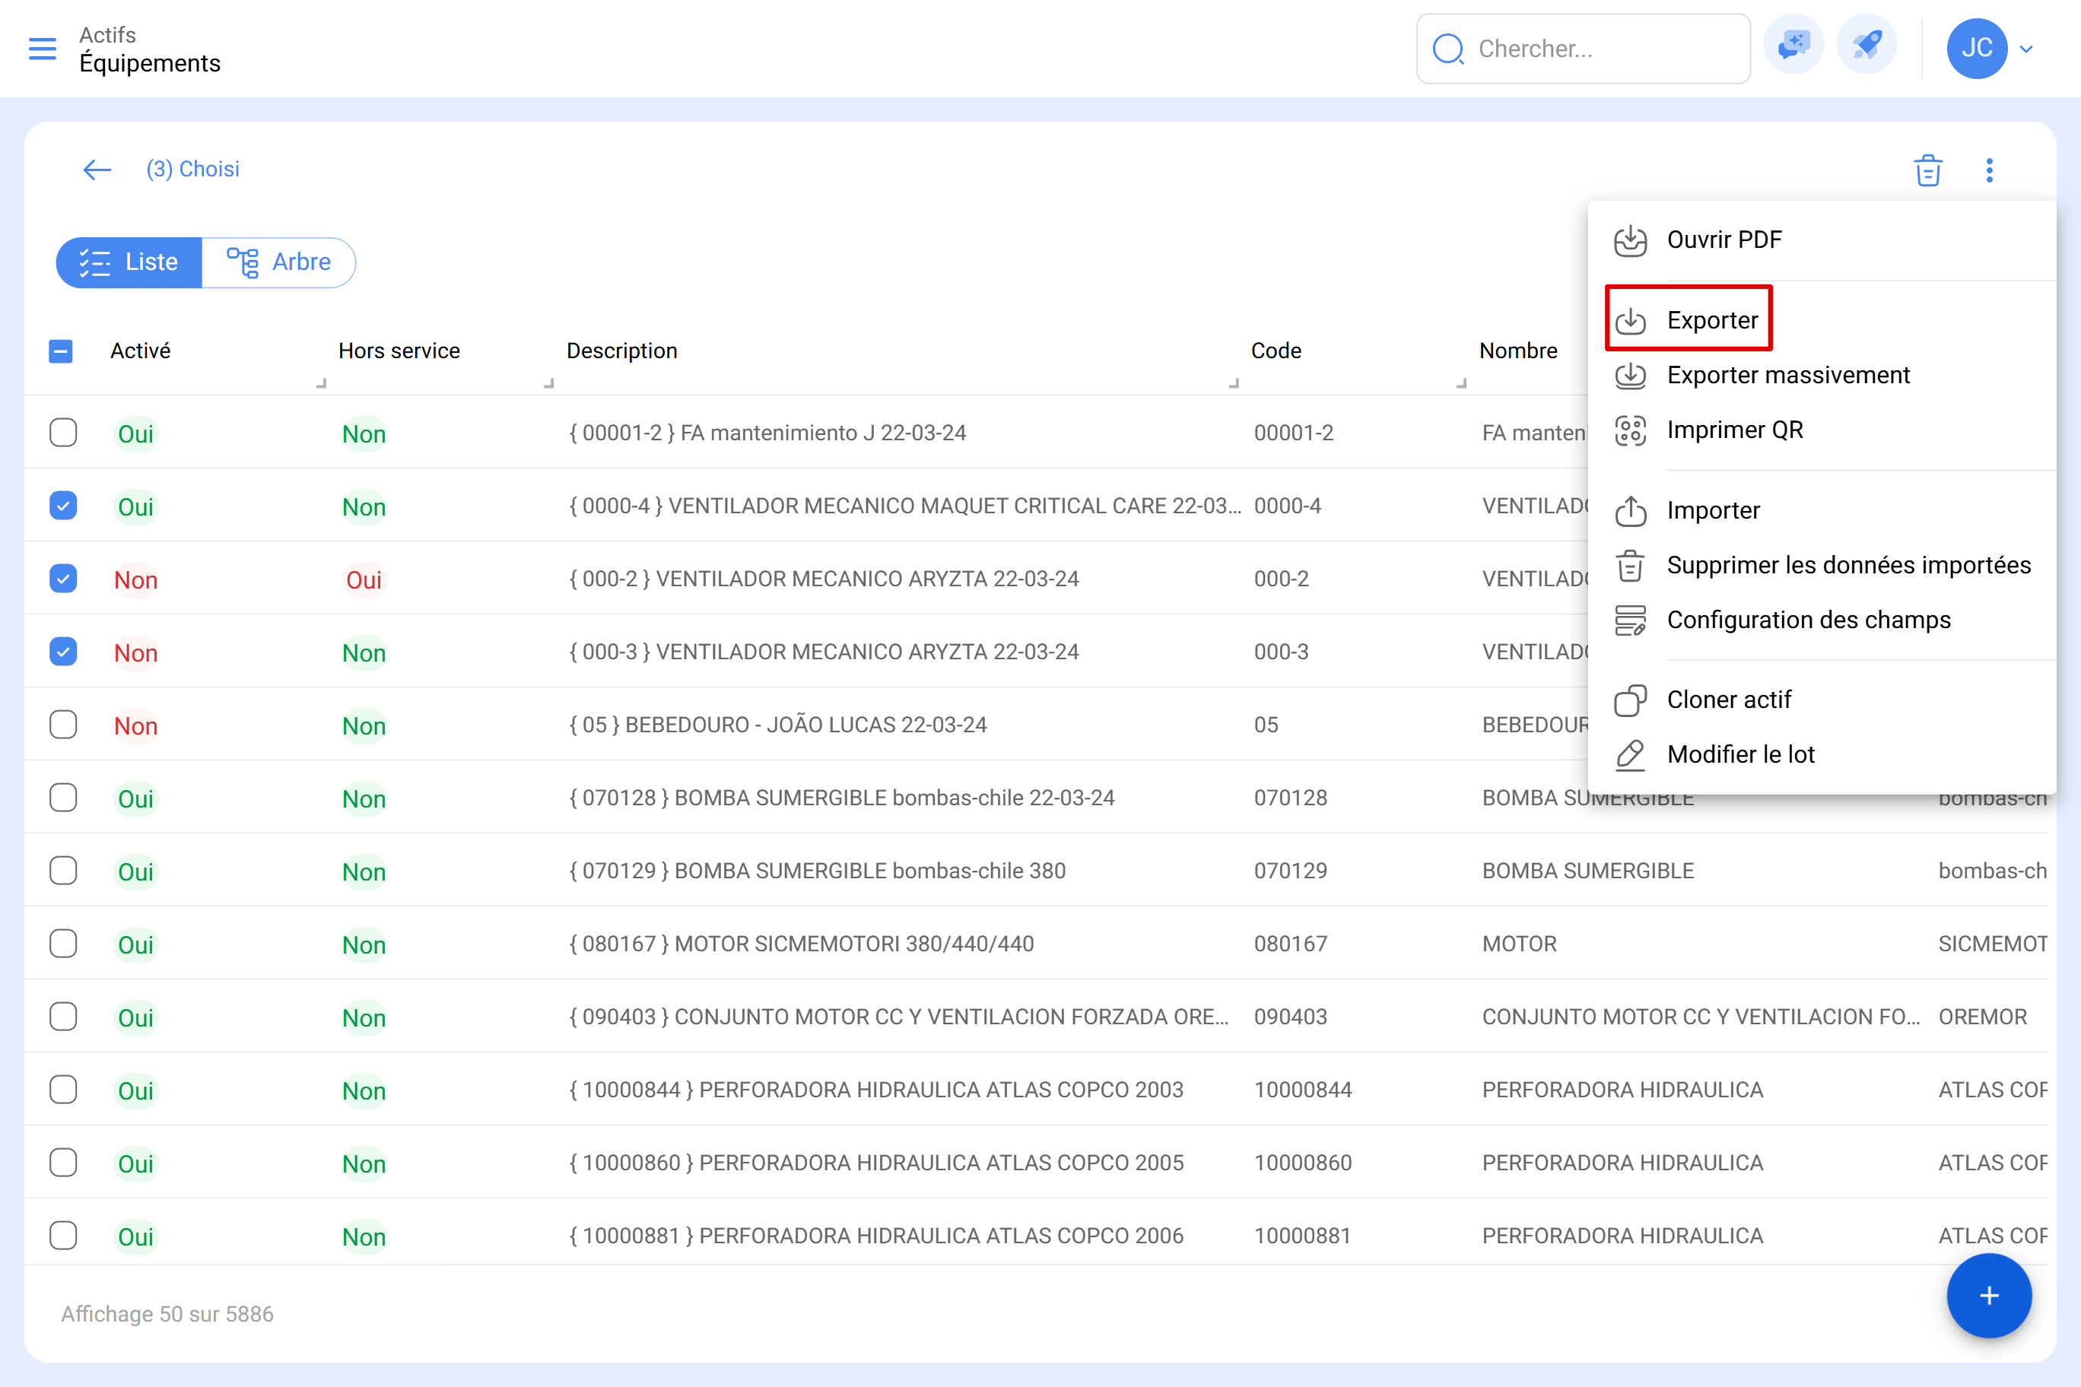
Task: Click OREMOR brand cell
Action: [1982, 1017]
